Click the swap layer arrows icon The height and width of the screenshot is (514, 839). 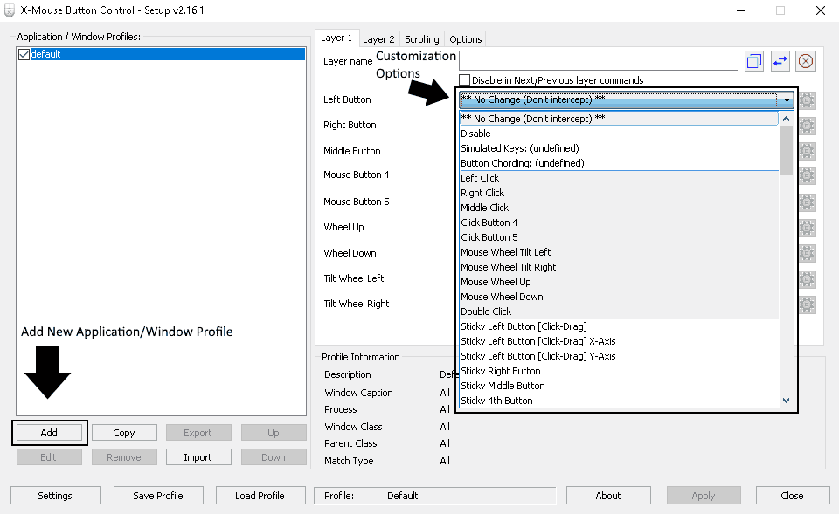click(780, 61)
